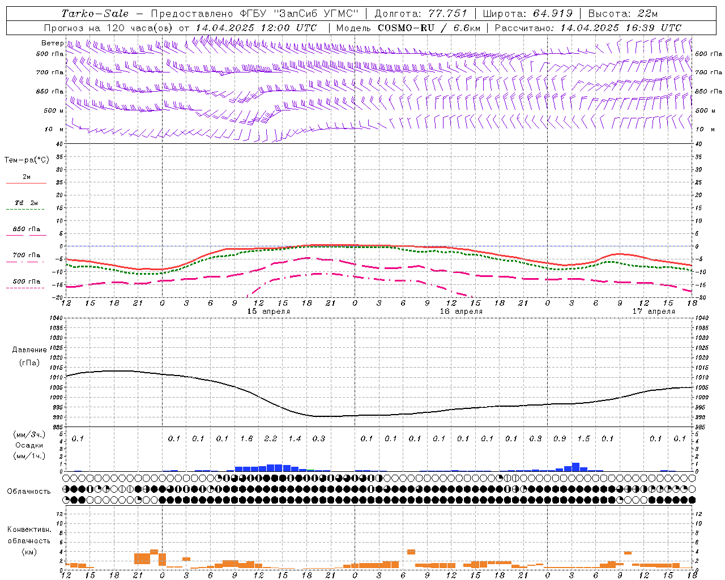Click the 3-hour precipitation value "0.9"

560,438
